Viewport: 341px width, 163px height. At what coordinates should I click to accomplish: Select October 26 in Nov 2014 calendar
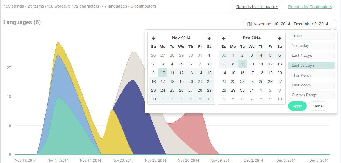pos(153,55)
